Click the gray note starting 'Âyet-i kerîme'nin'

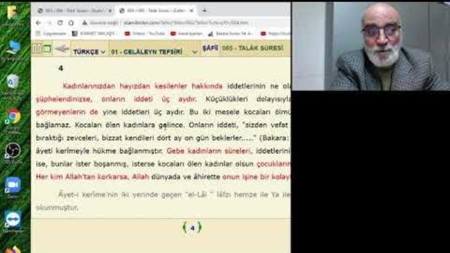click(x=163, y=201)
